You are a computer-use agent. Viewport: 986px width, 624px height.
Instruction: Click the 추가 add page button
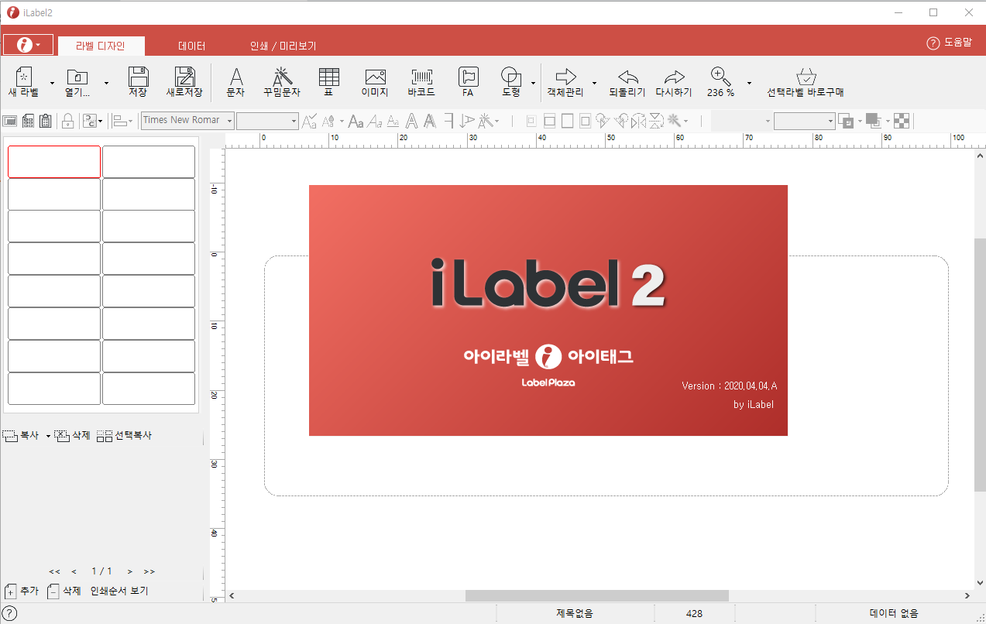22,591
